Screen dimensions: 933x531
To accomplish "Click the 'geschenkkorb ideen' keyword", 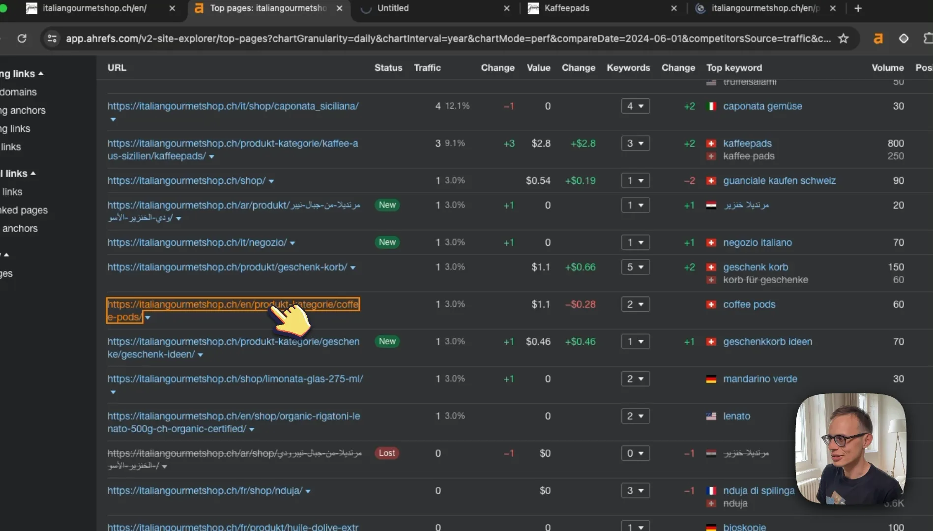I will pyautogui.click(x=767, y=342).
